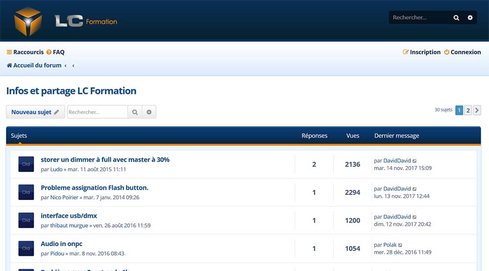View DavidDavid's latest post icon in first row
The image size is (489, 271).
415,161
